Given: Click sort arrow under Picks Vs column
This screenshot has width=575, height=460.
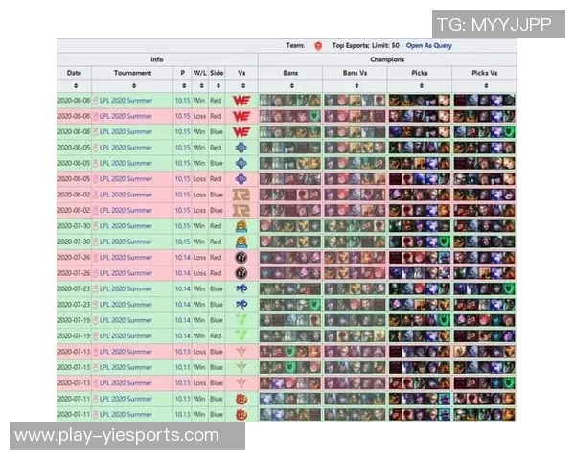Looking at the screenshot, I should point(484,85).
